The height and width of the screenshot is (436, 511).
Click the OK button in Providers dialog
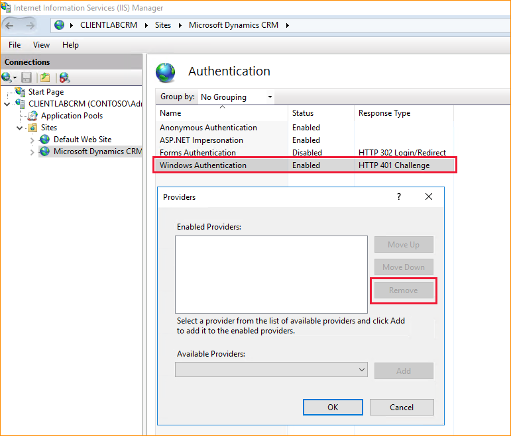coord(333,407)
